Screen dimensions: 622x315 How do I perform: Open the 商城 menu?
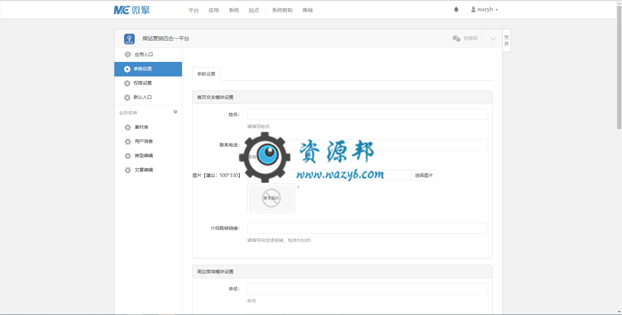point(307,10)
